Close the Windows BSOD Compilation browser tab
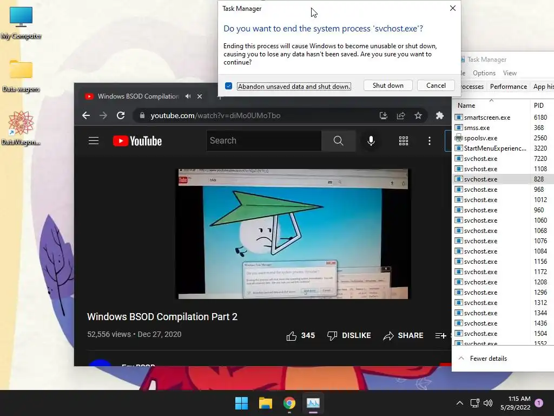Image resolution: width=554 pixels, height=416 pixels. point(200,96)
